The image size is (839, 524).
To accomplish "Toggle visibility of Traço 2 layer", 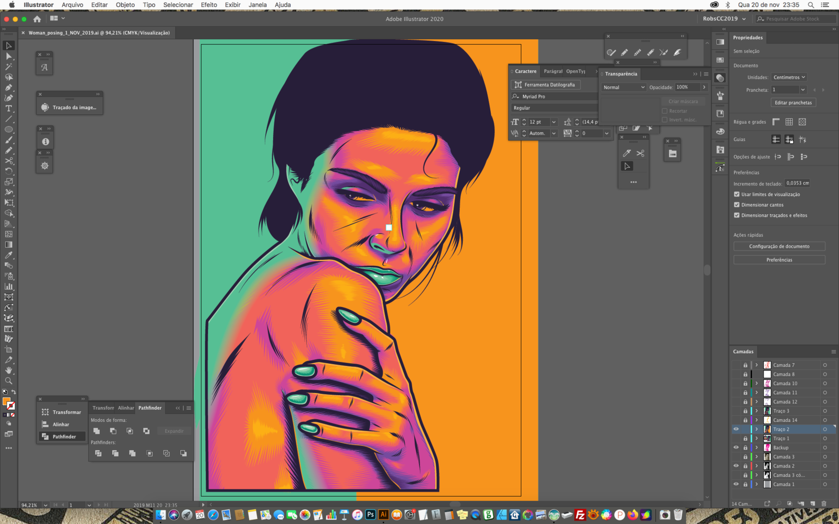I will [736, 429].
